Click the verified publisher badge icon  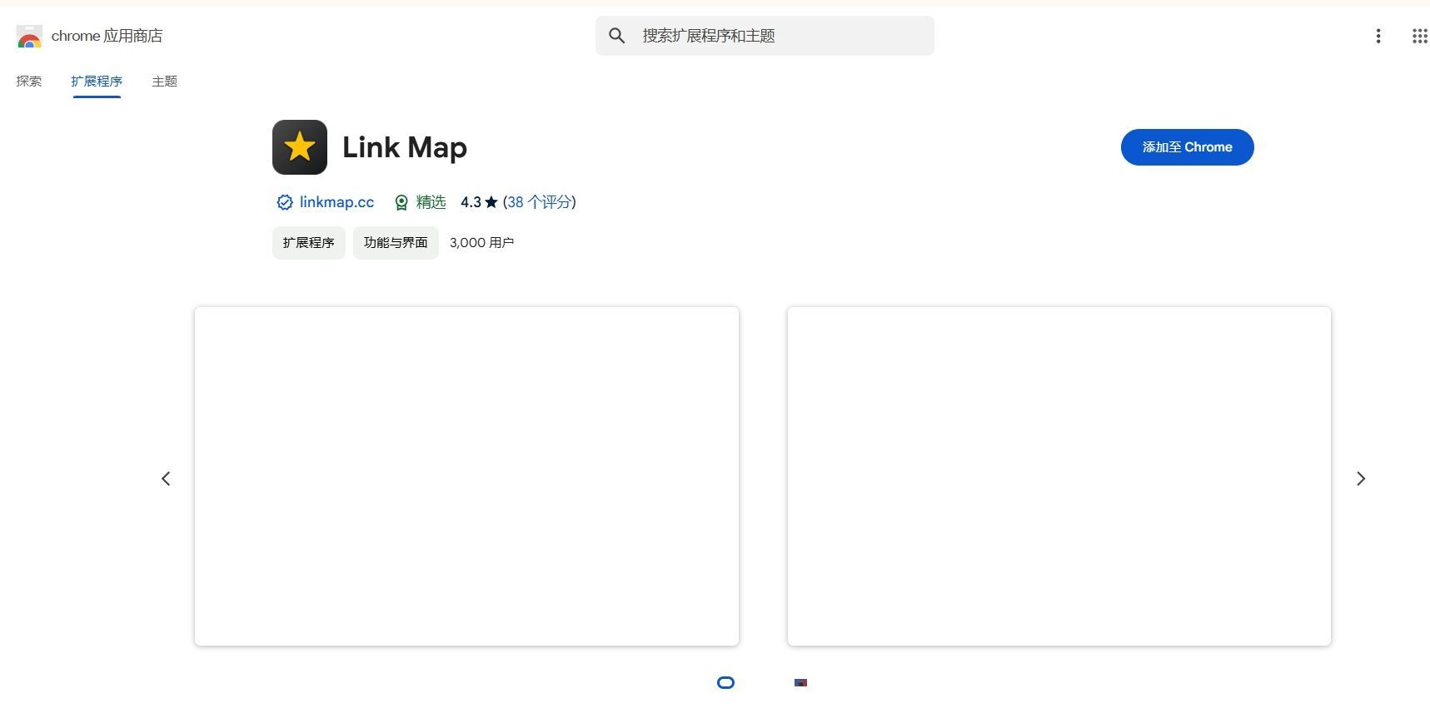[285, 202]
